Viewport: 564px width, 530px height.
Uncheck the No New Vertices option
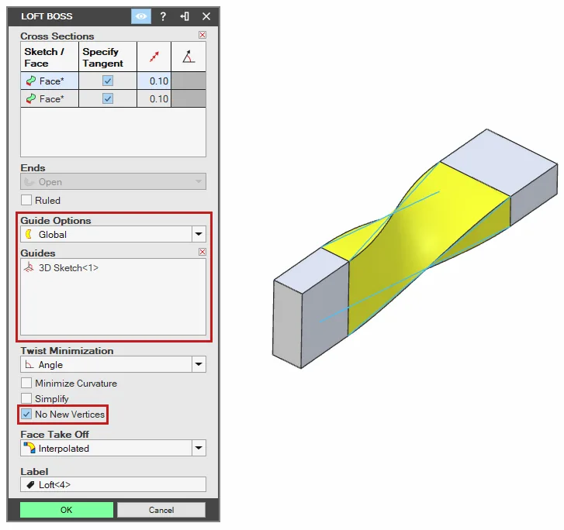click(x=26, y=415)
